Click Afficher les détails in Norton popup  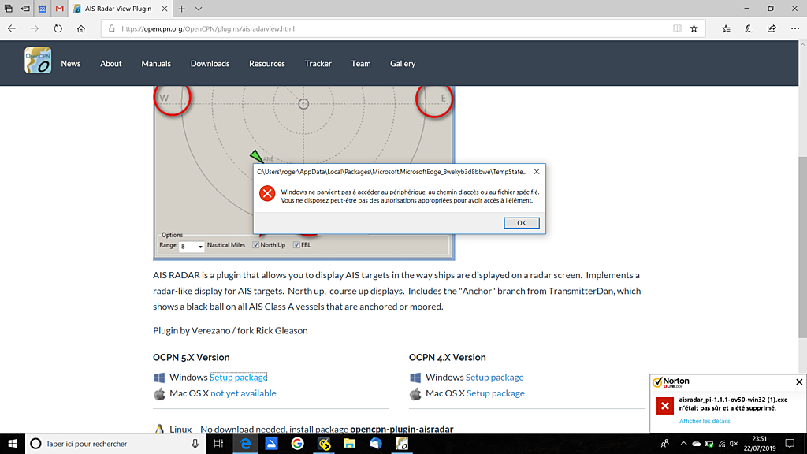705,421
